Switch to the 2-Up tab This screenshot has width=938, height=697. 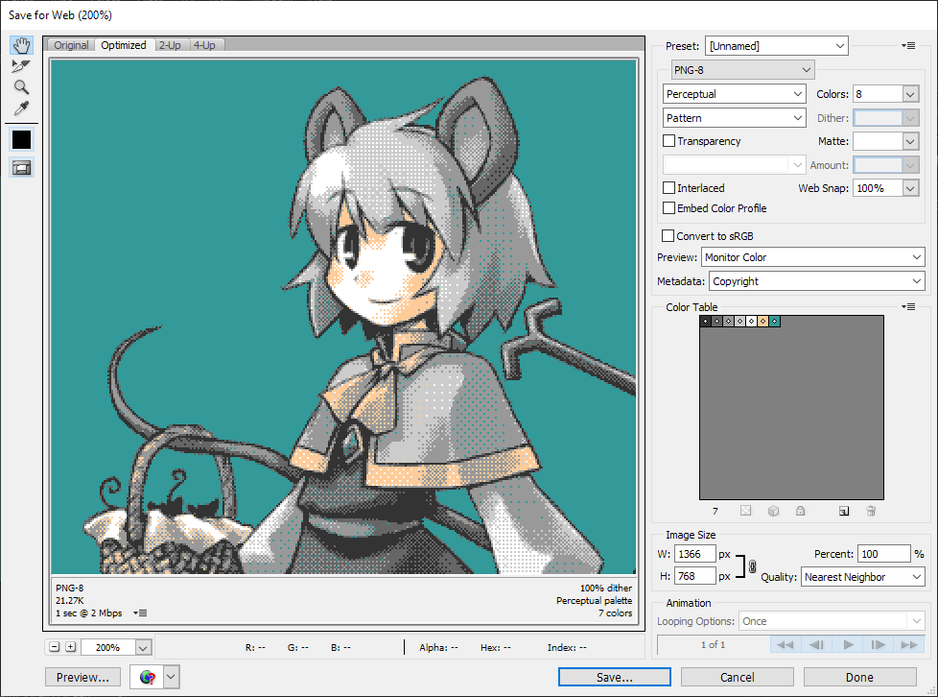tap(170, 45)
